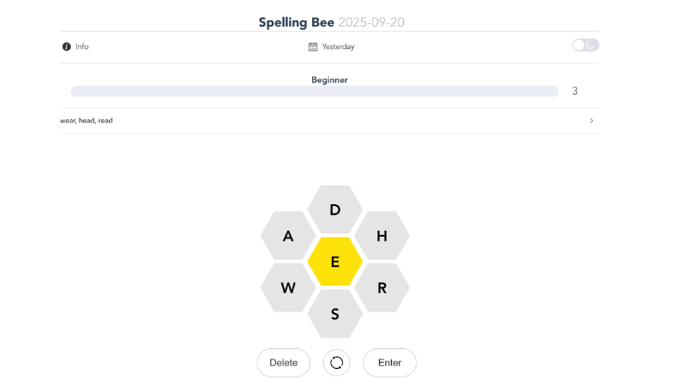Click the Beginner rank label
The image size is (686, 386).
pos(329,80)
